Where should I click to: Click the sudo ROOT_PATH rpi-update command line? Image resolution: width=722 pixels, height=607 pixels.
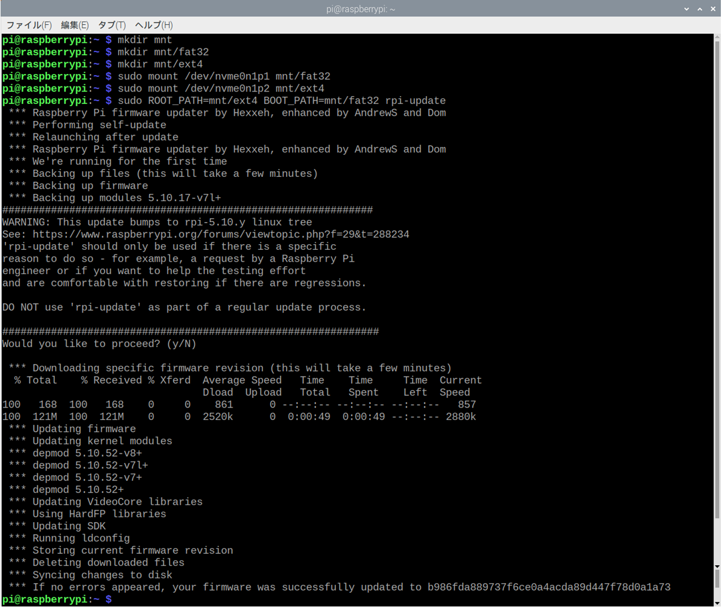point(281,101)
